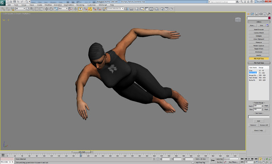Click the Bind to Space Warp icon
272x164 pixels.
point(13,9)
